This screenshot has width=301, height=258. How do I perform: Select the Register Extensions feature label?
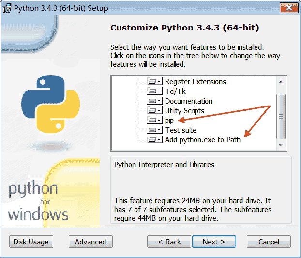[195, 82]
